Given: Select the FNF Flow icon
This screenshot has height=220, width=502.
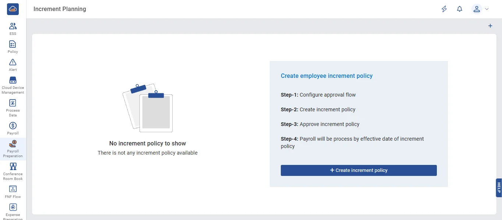Looking at the screenshot, I should coord(13,189).
